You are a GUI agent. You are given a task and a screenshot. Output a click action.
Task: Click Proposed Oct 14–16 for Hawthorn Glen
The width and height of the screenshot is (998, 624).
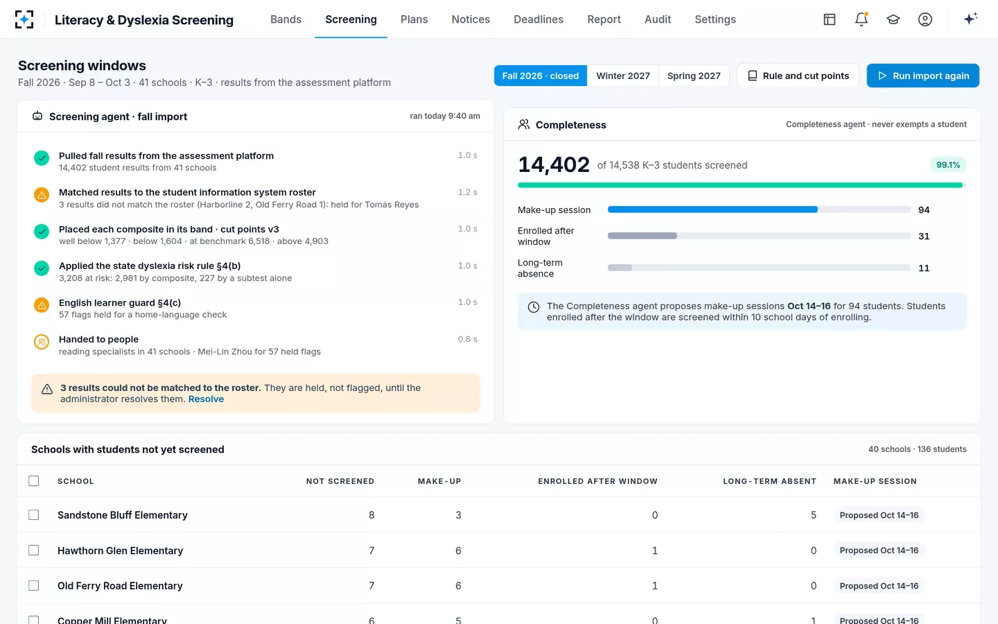click(x=879, y=551)
